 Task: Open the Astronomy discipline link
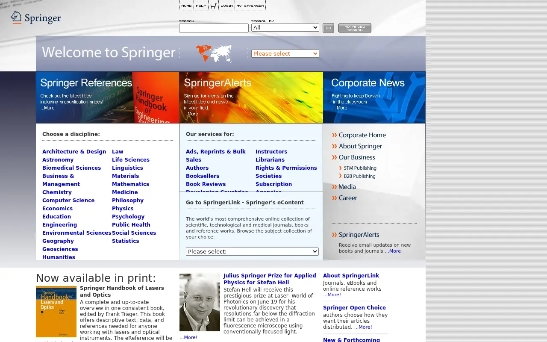58,159
